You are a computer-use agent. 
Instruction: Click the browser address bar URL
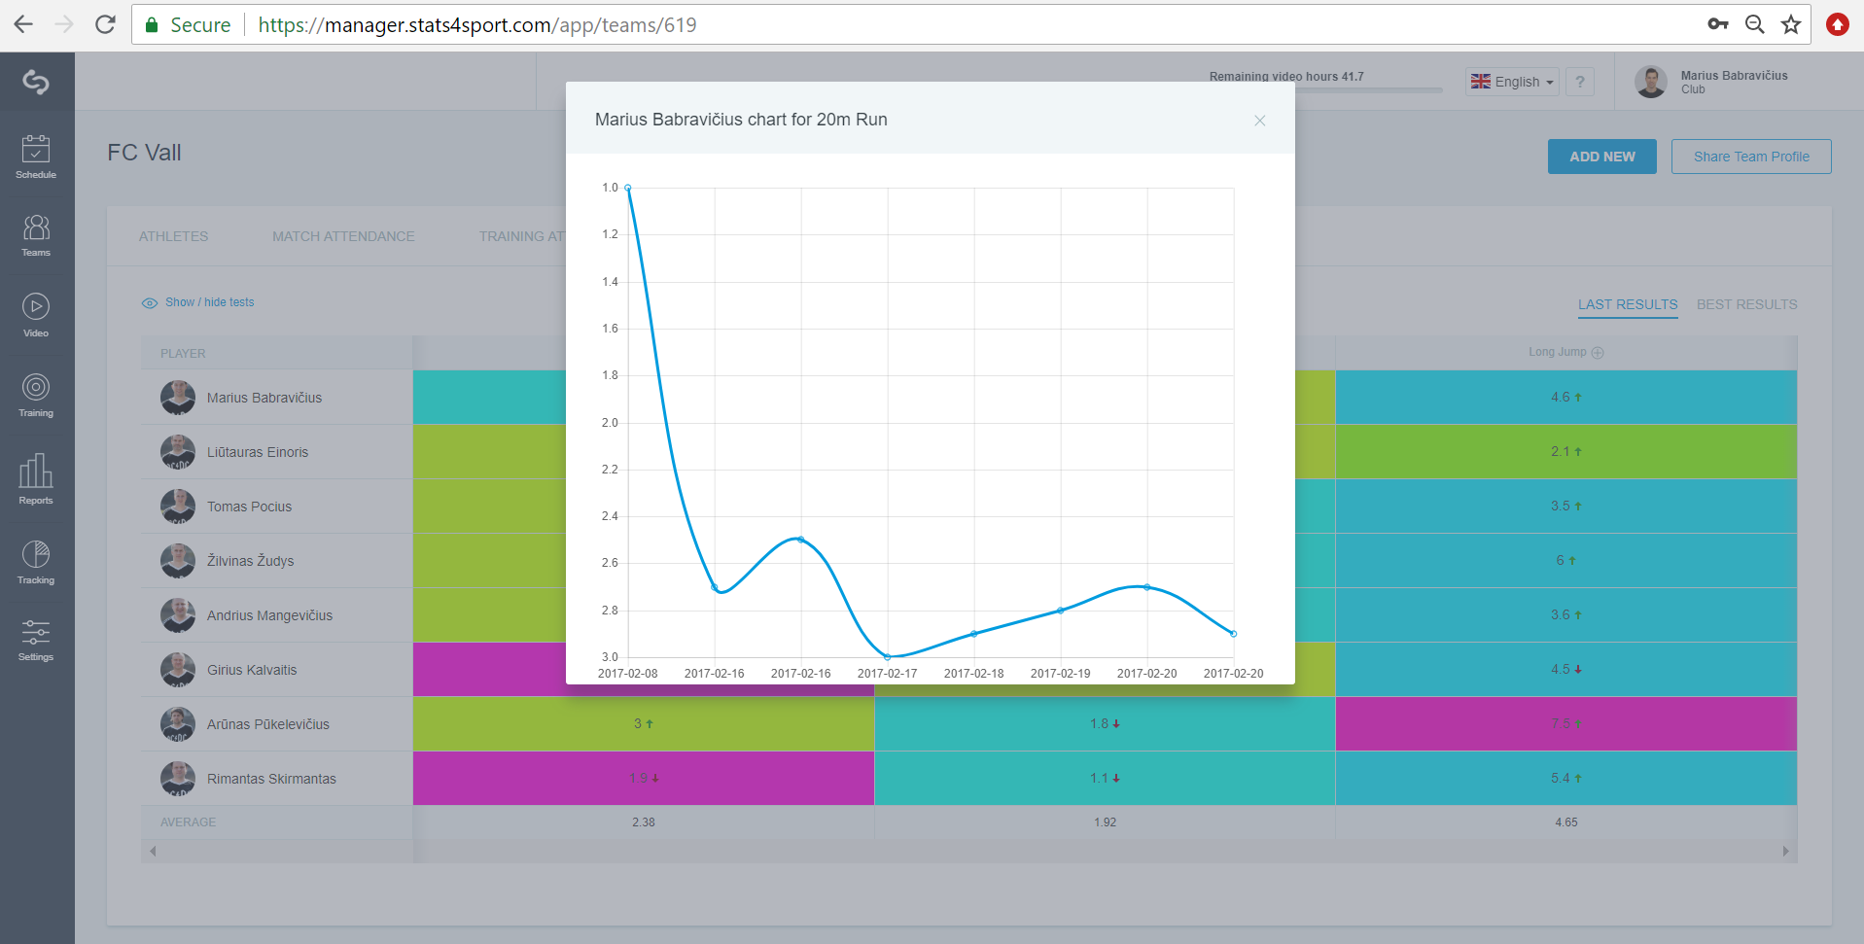click(477, 25)
